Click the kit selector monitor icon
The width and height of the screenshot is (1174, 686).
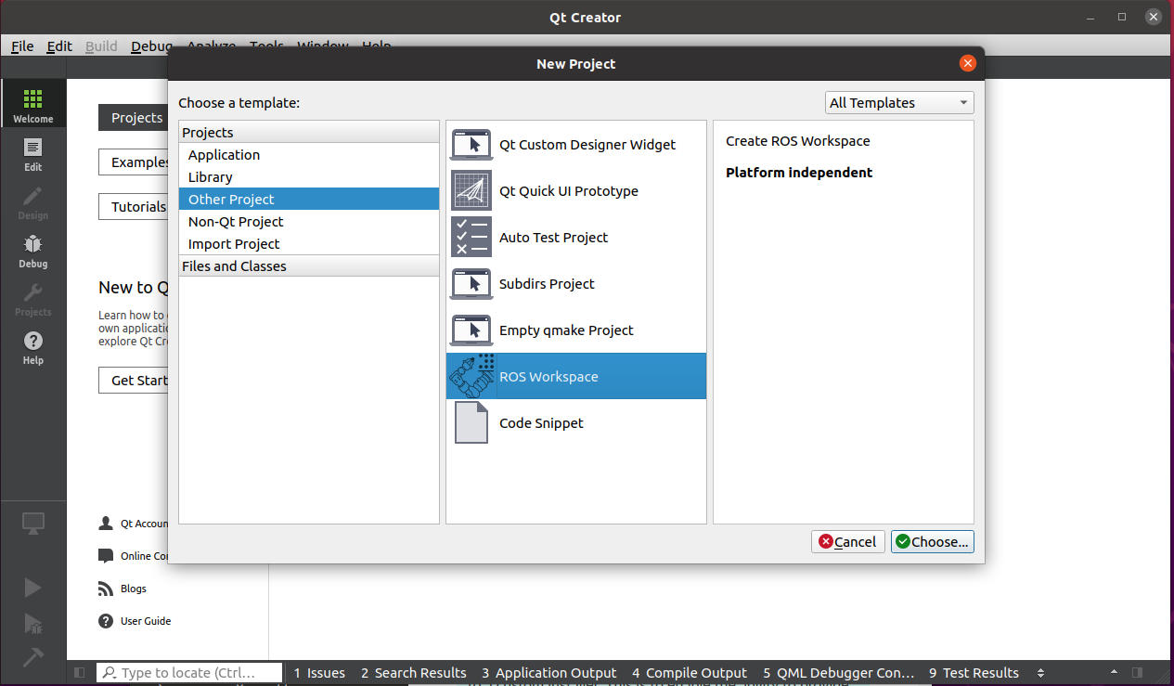coord(32,524)
